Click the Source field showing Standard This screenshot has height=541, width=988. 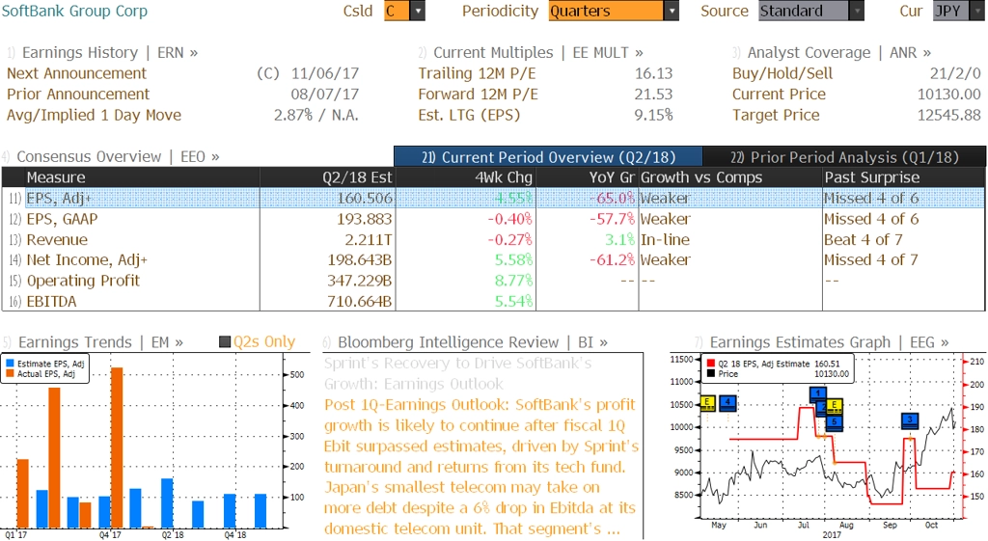(804, 11)
